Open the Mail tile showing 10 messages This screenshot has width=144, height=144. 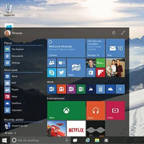[x=115, y=48]
